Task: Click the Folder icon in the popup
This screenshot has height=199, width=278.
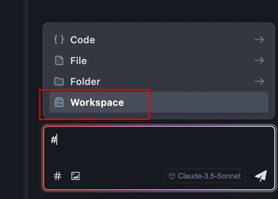Action: click(x=59, y=81)
